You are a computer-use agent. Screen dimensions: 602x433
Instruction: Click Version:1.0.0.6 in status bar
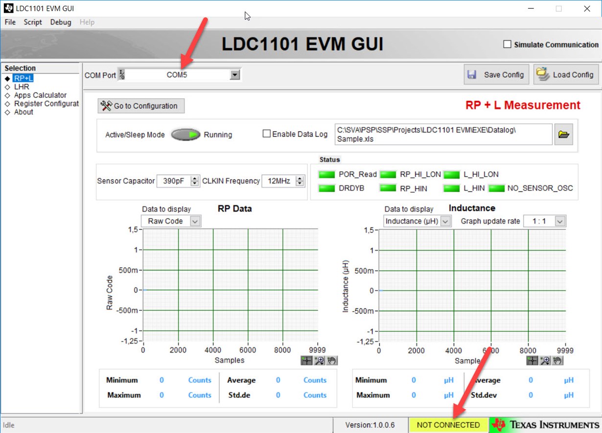point(370,425)
